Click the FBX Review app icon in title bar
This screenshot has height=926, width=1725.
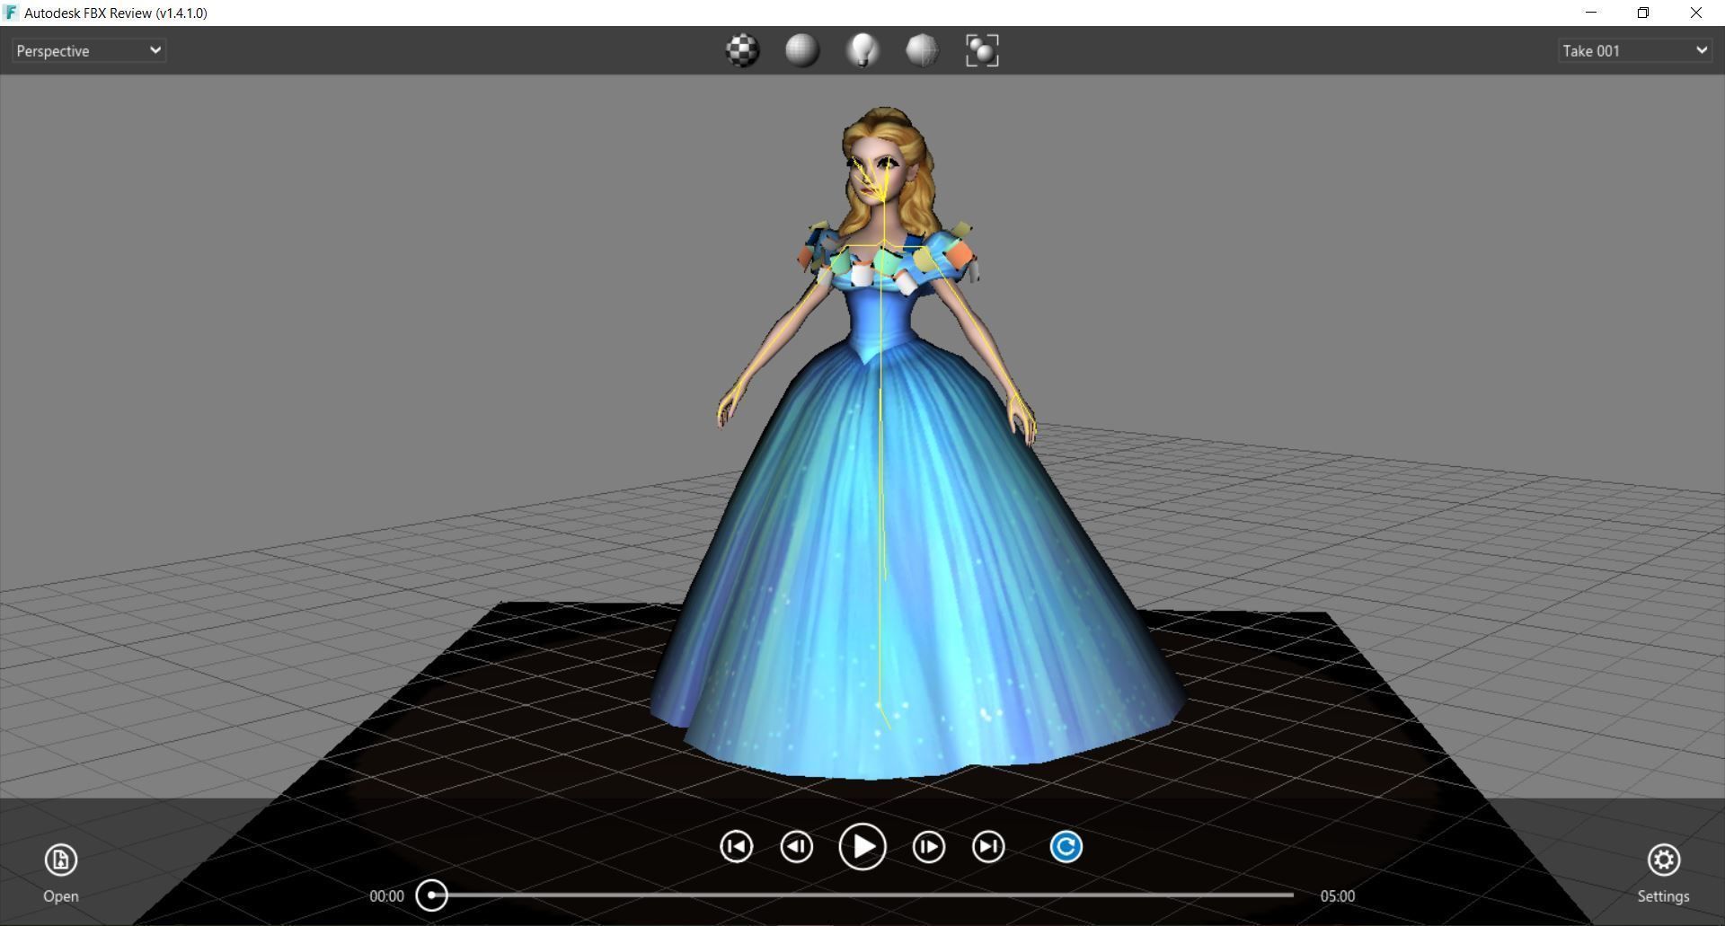point(11,13)
